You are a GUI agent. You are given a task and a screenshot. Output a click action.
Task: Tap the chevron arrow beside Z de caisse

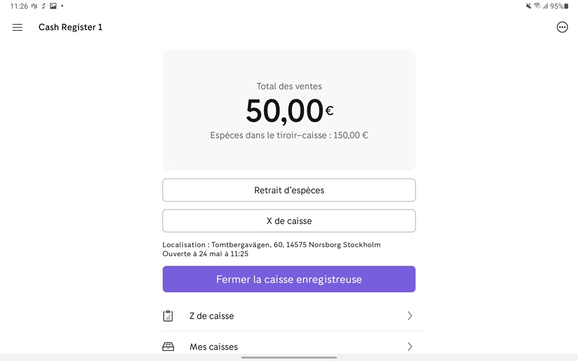(x=409, y=316)
